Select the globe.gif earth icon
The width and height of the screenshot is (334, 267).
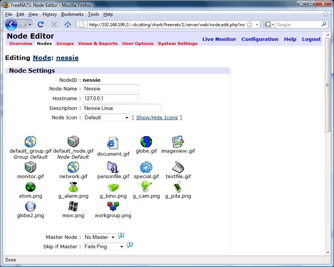(x=146, y=142)
